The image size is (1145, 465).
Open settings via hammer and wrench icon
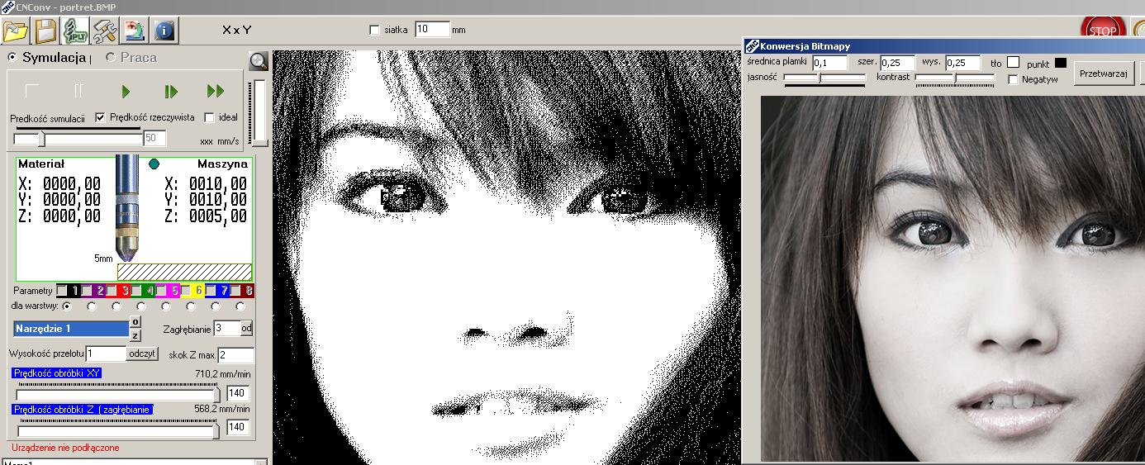(104, 31)
